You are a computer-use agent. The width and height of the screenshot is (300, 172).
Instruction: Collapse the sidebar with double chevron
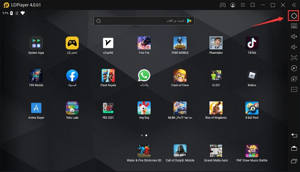coord(294,5)
